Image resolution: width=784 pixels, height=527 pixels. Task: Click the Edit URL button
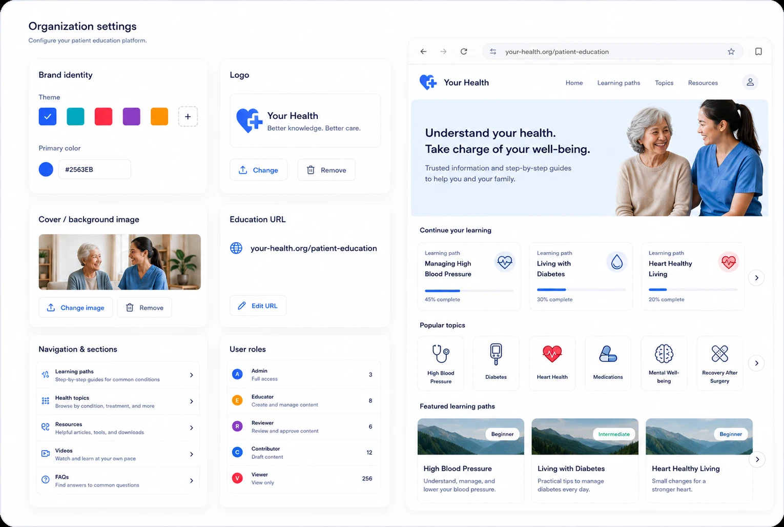click(x=258, y=306)
